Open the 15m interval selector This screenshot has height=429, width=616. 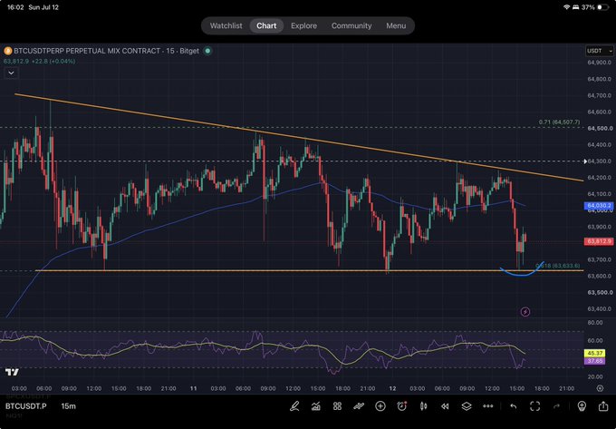tap(68, 406)
